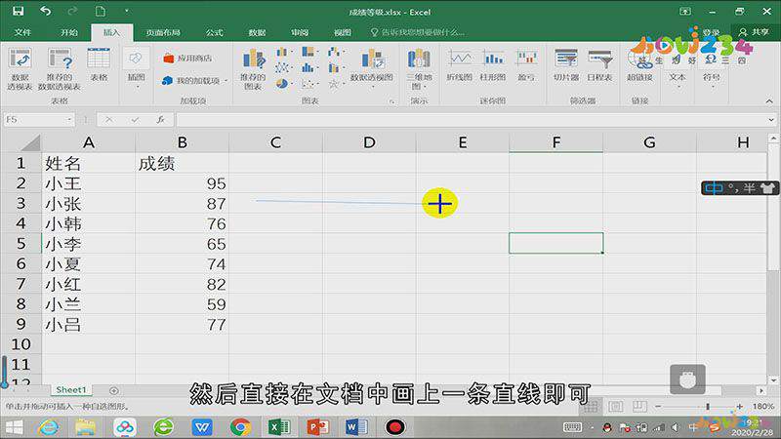Click the Slicer (切片器) button
The height and width of the screenshot is (439, 781).
pos(566,64)
